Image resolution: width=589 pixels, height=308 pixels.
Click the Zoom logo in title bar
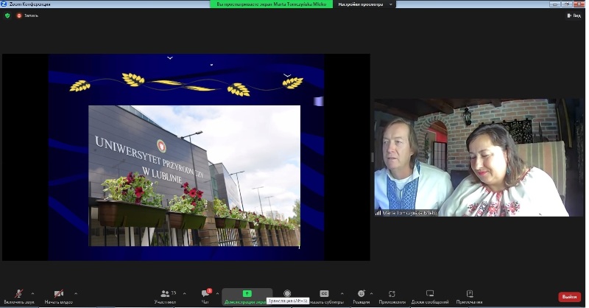tap(4, 4)
